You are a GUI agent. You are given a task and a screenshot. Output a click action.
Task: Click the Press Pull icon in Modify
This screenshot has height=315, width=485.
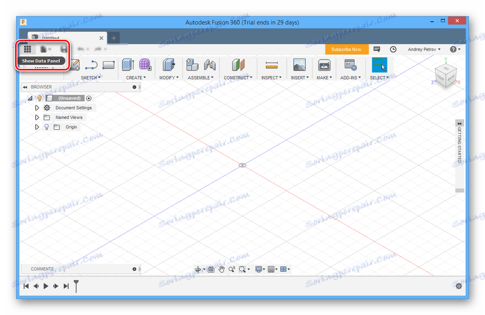point(169,65)
